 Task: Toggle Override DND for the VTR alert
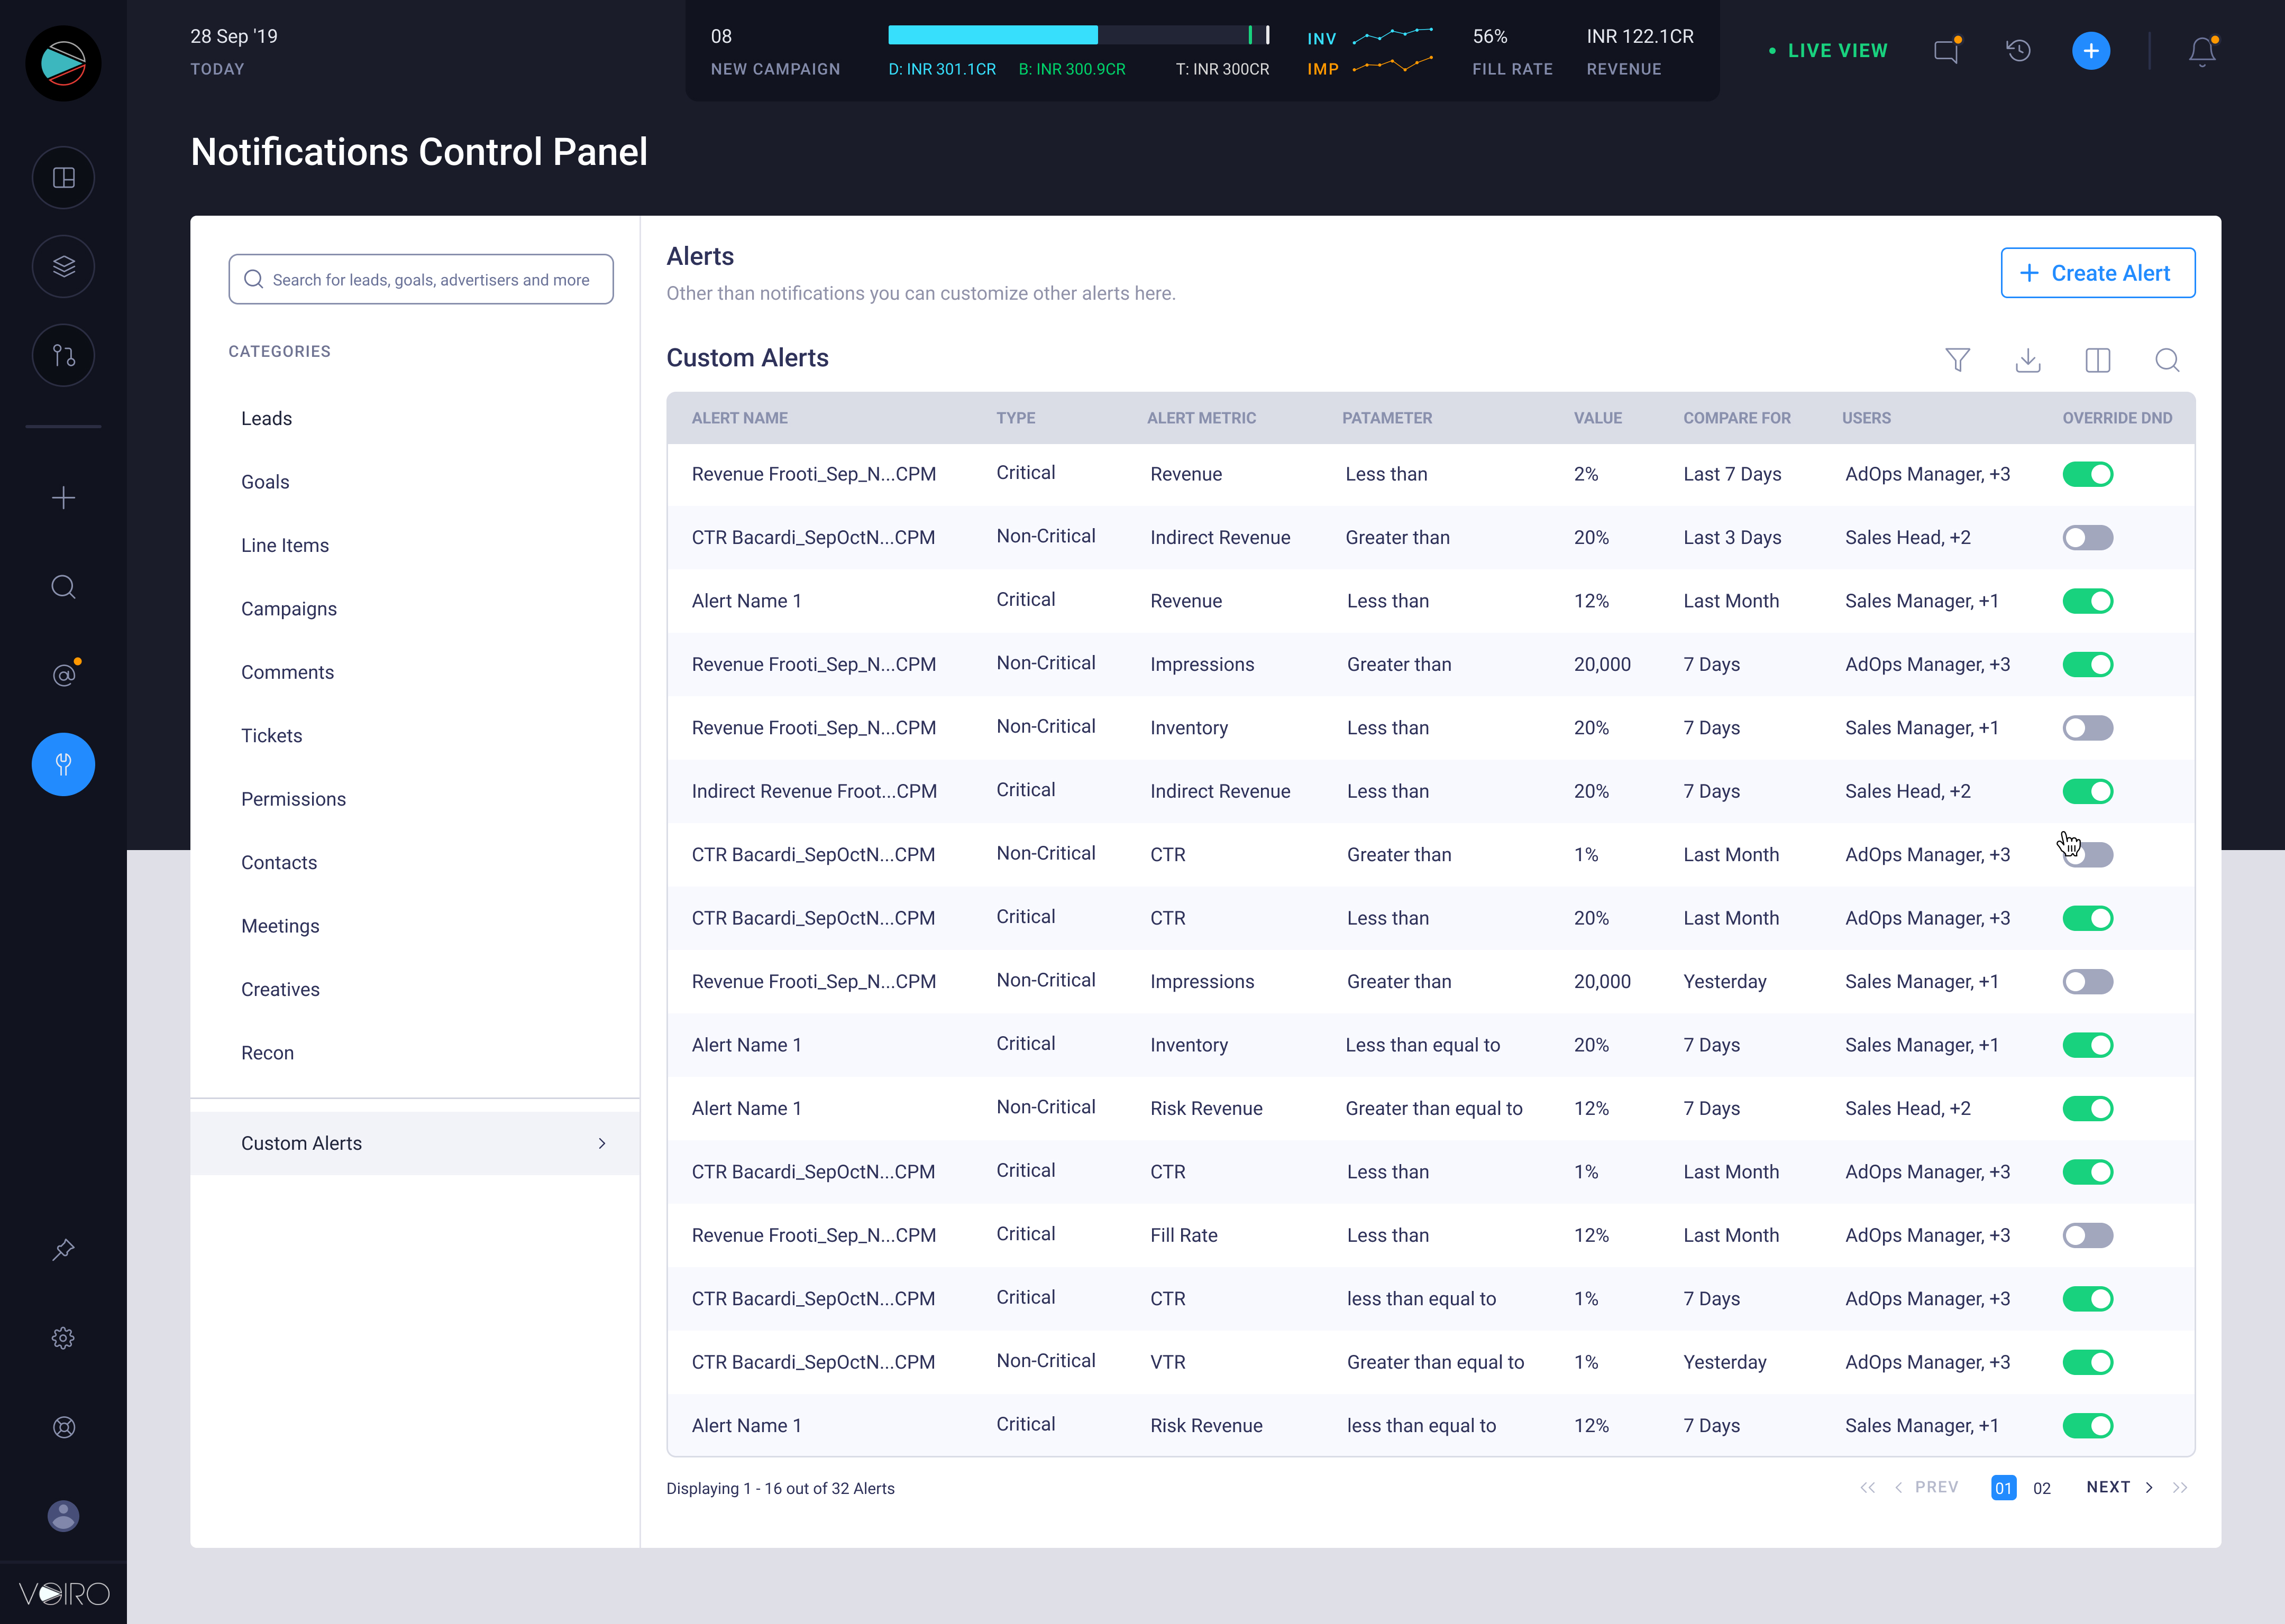[x=2087, y=1362]
